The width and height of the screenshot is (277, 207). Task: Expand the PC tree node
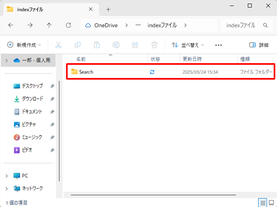(x=7, y=176)
